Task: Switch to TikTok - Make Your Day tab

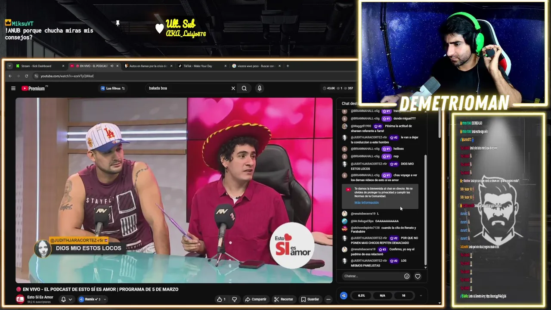Action: 202,66
